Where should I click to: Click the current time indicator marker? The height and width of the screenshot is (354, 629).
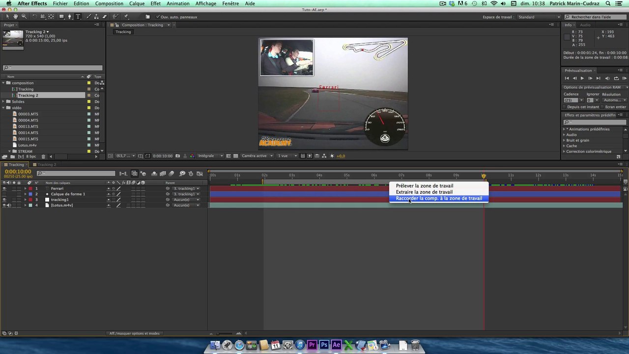[x=484, y=176]
